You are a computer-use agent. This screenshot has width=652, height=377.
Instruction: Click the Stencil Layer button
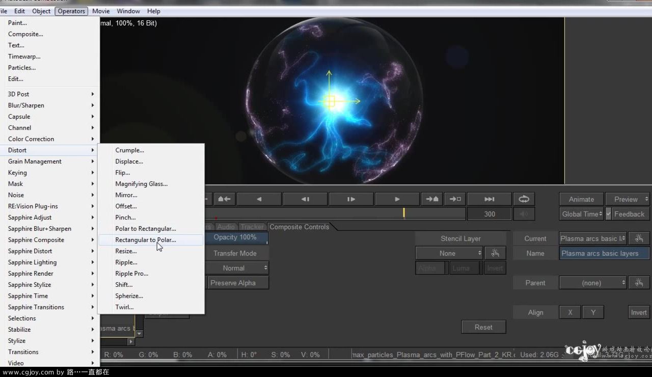(460, 238)
